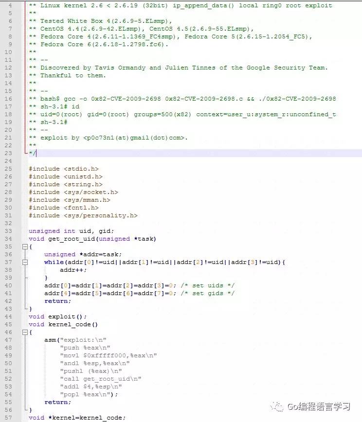Click the '#include <unistd.h>' line
The width and height of the screenshot is (362, 422).
66,176
